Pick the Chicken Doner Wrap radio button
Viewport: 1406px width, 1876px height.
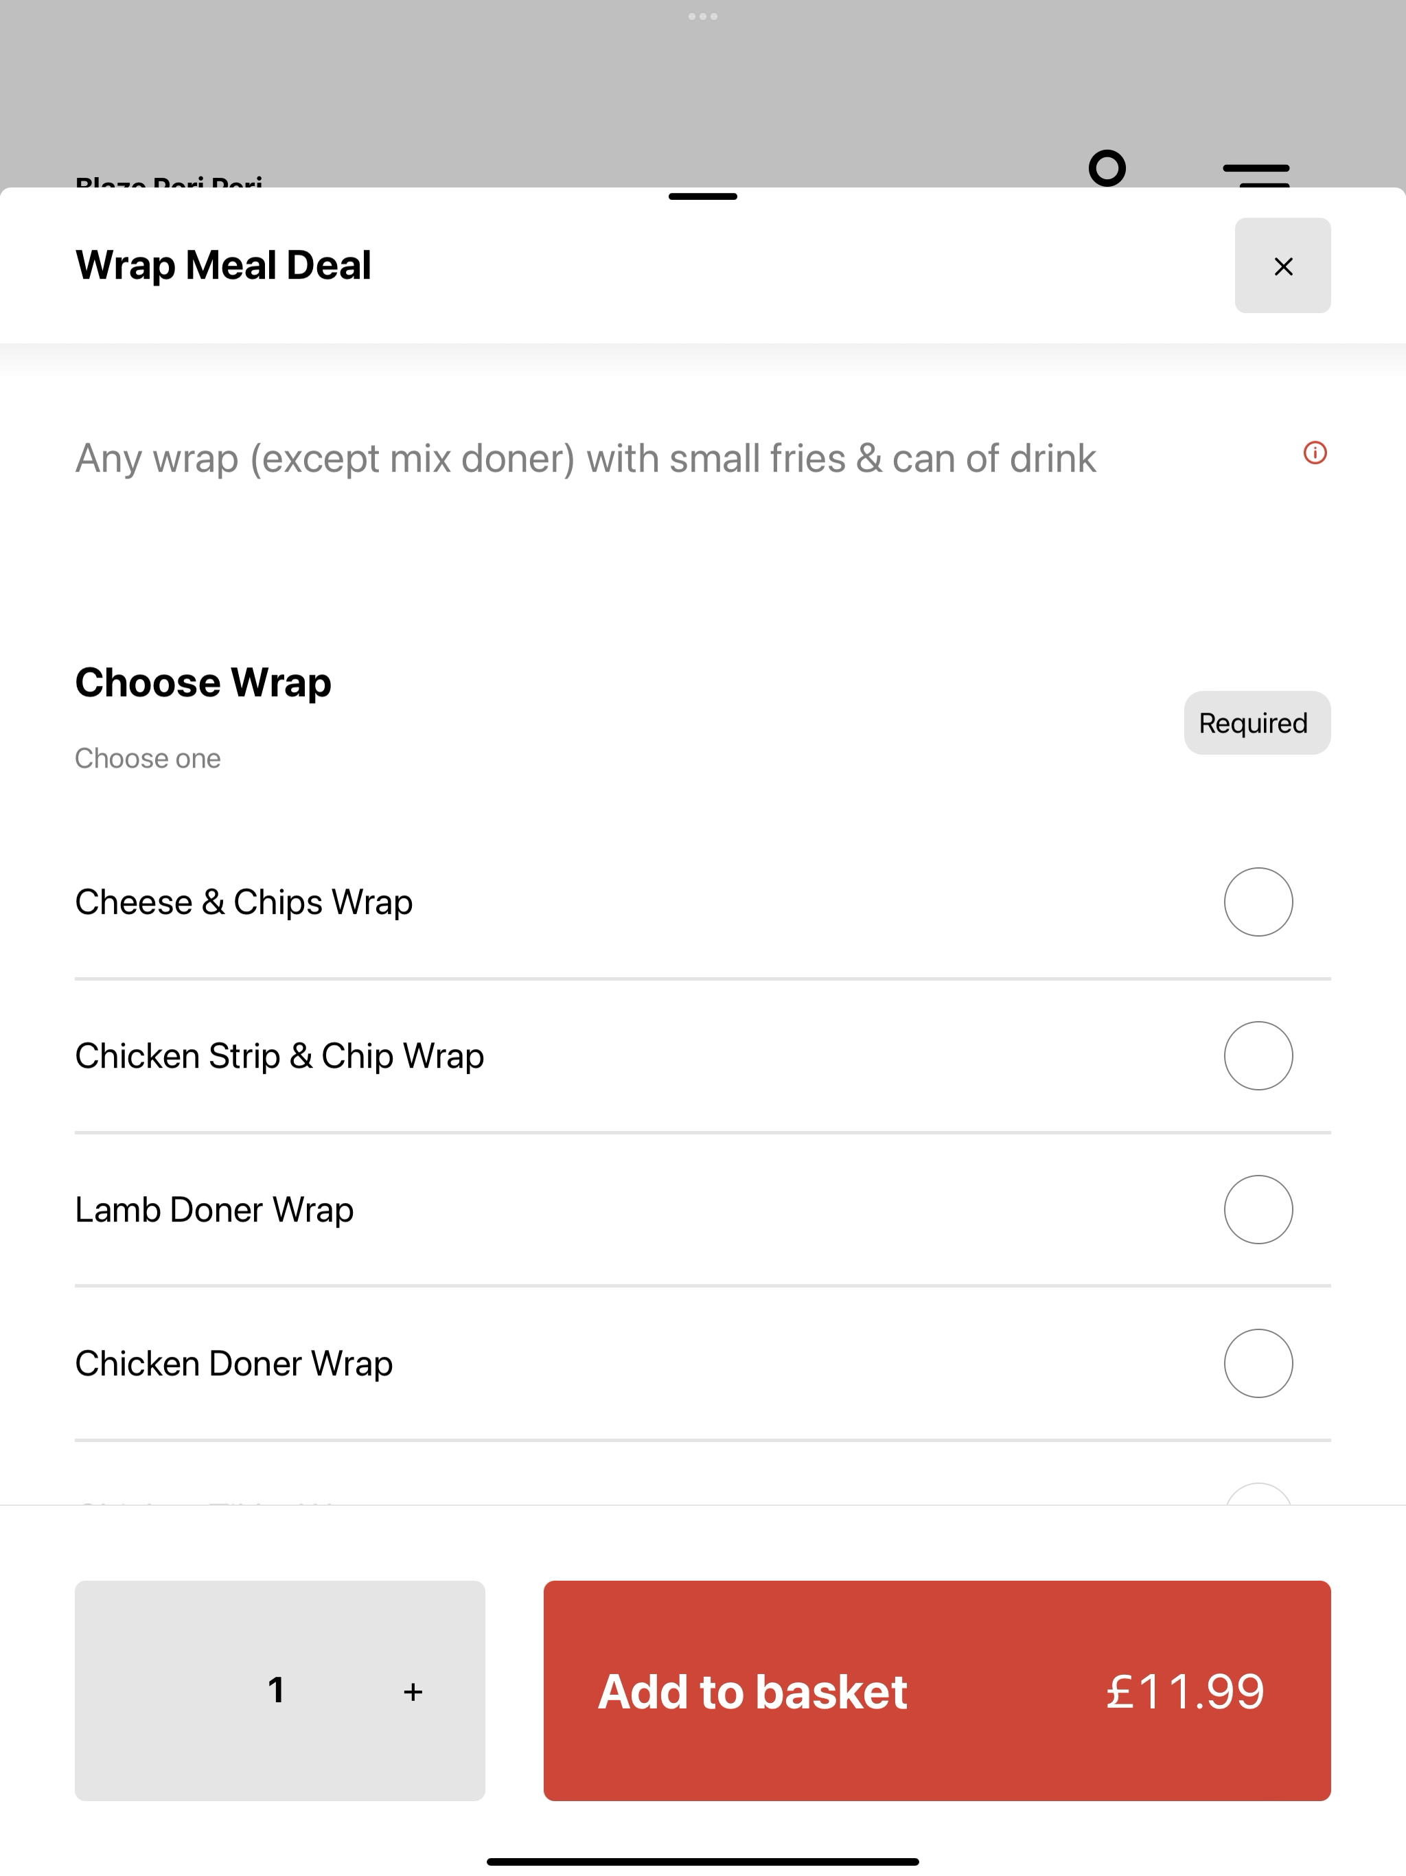coord(1258,1363)
